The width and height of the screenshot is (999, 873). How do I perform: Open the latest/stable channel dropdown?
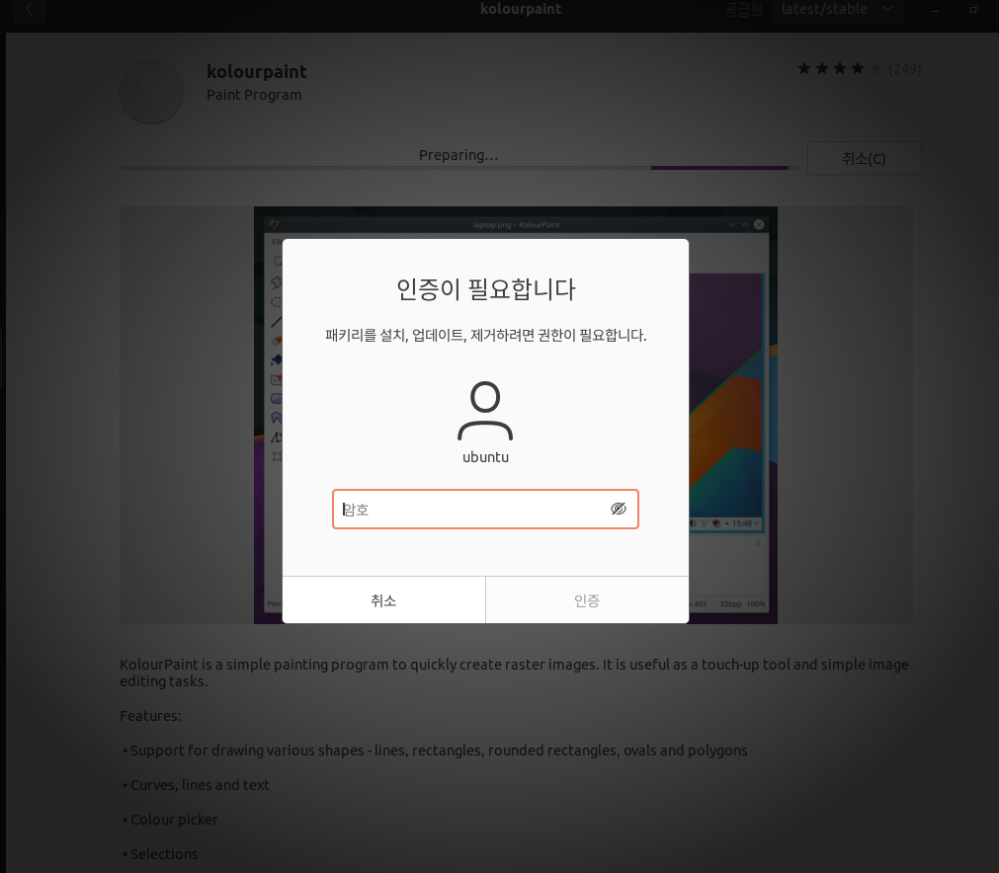[x=837, y=10]
